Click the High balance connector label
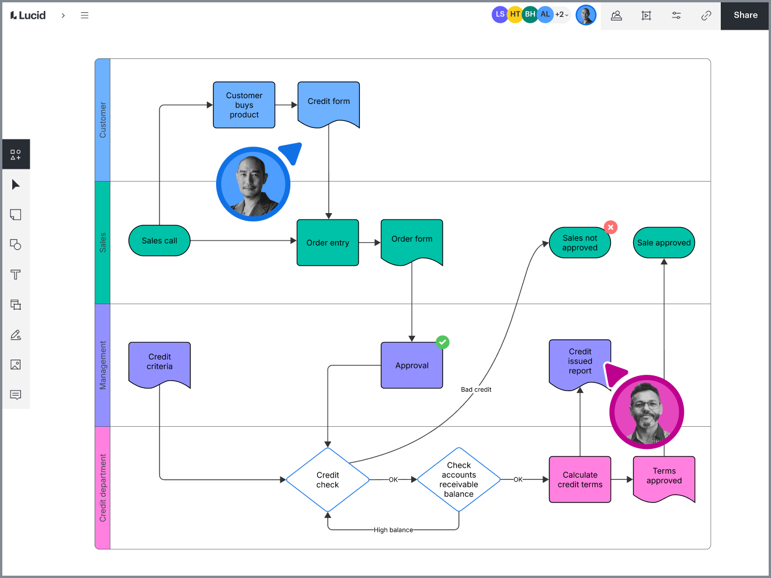 pyautogui.click(x=393, y=530)
